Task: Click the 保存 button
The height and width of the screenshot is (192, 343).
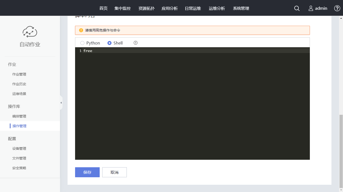Action: tap(87, 172)
